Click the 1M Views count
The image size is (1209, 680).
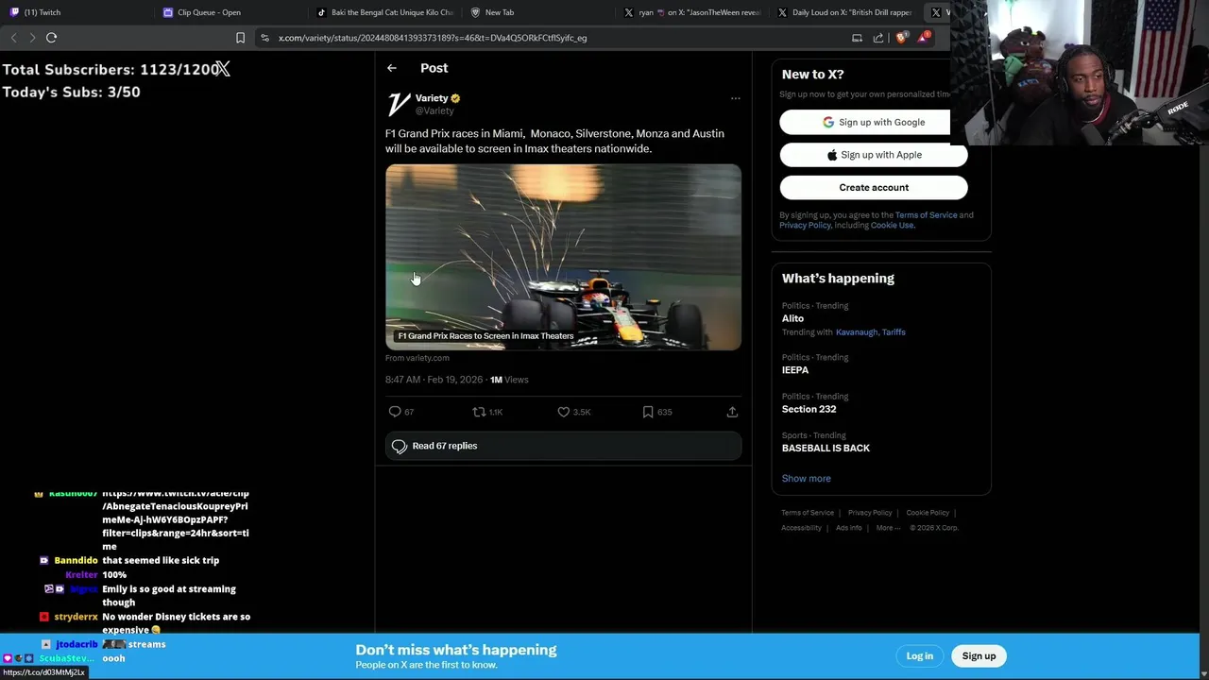coord(509,380)
